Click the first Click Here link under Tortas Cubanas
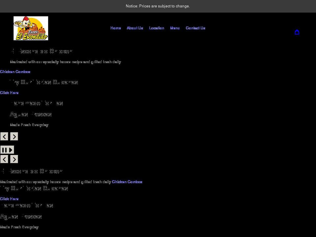Image resolution: width=316 pixels, height=237 pixels. [x=9, y=93]
